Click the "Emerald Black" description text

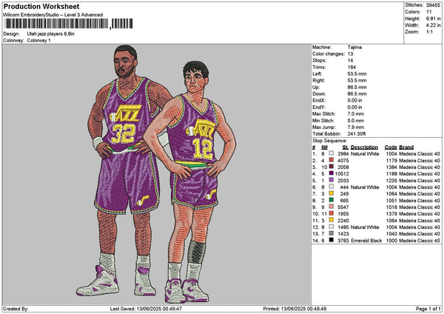point(366,241)
